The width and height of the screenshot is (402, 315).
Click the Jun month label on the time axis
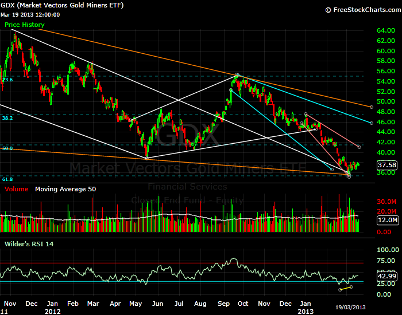(158, 304)
